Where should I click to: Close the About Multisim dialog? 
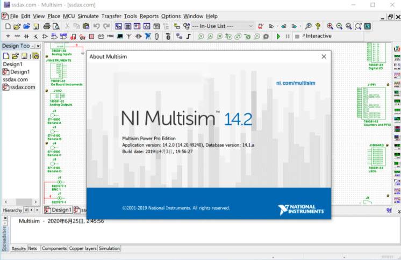[324, 56]
